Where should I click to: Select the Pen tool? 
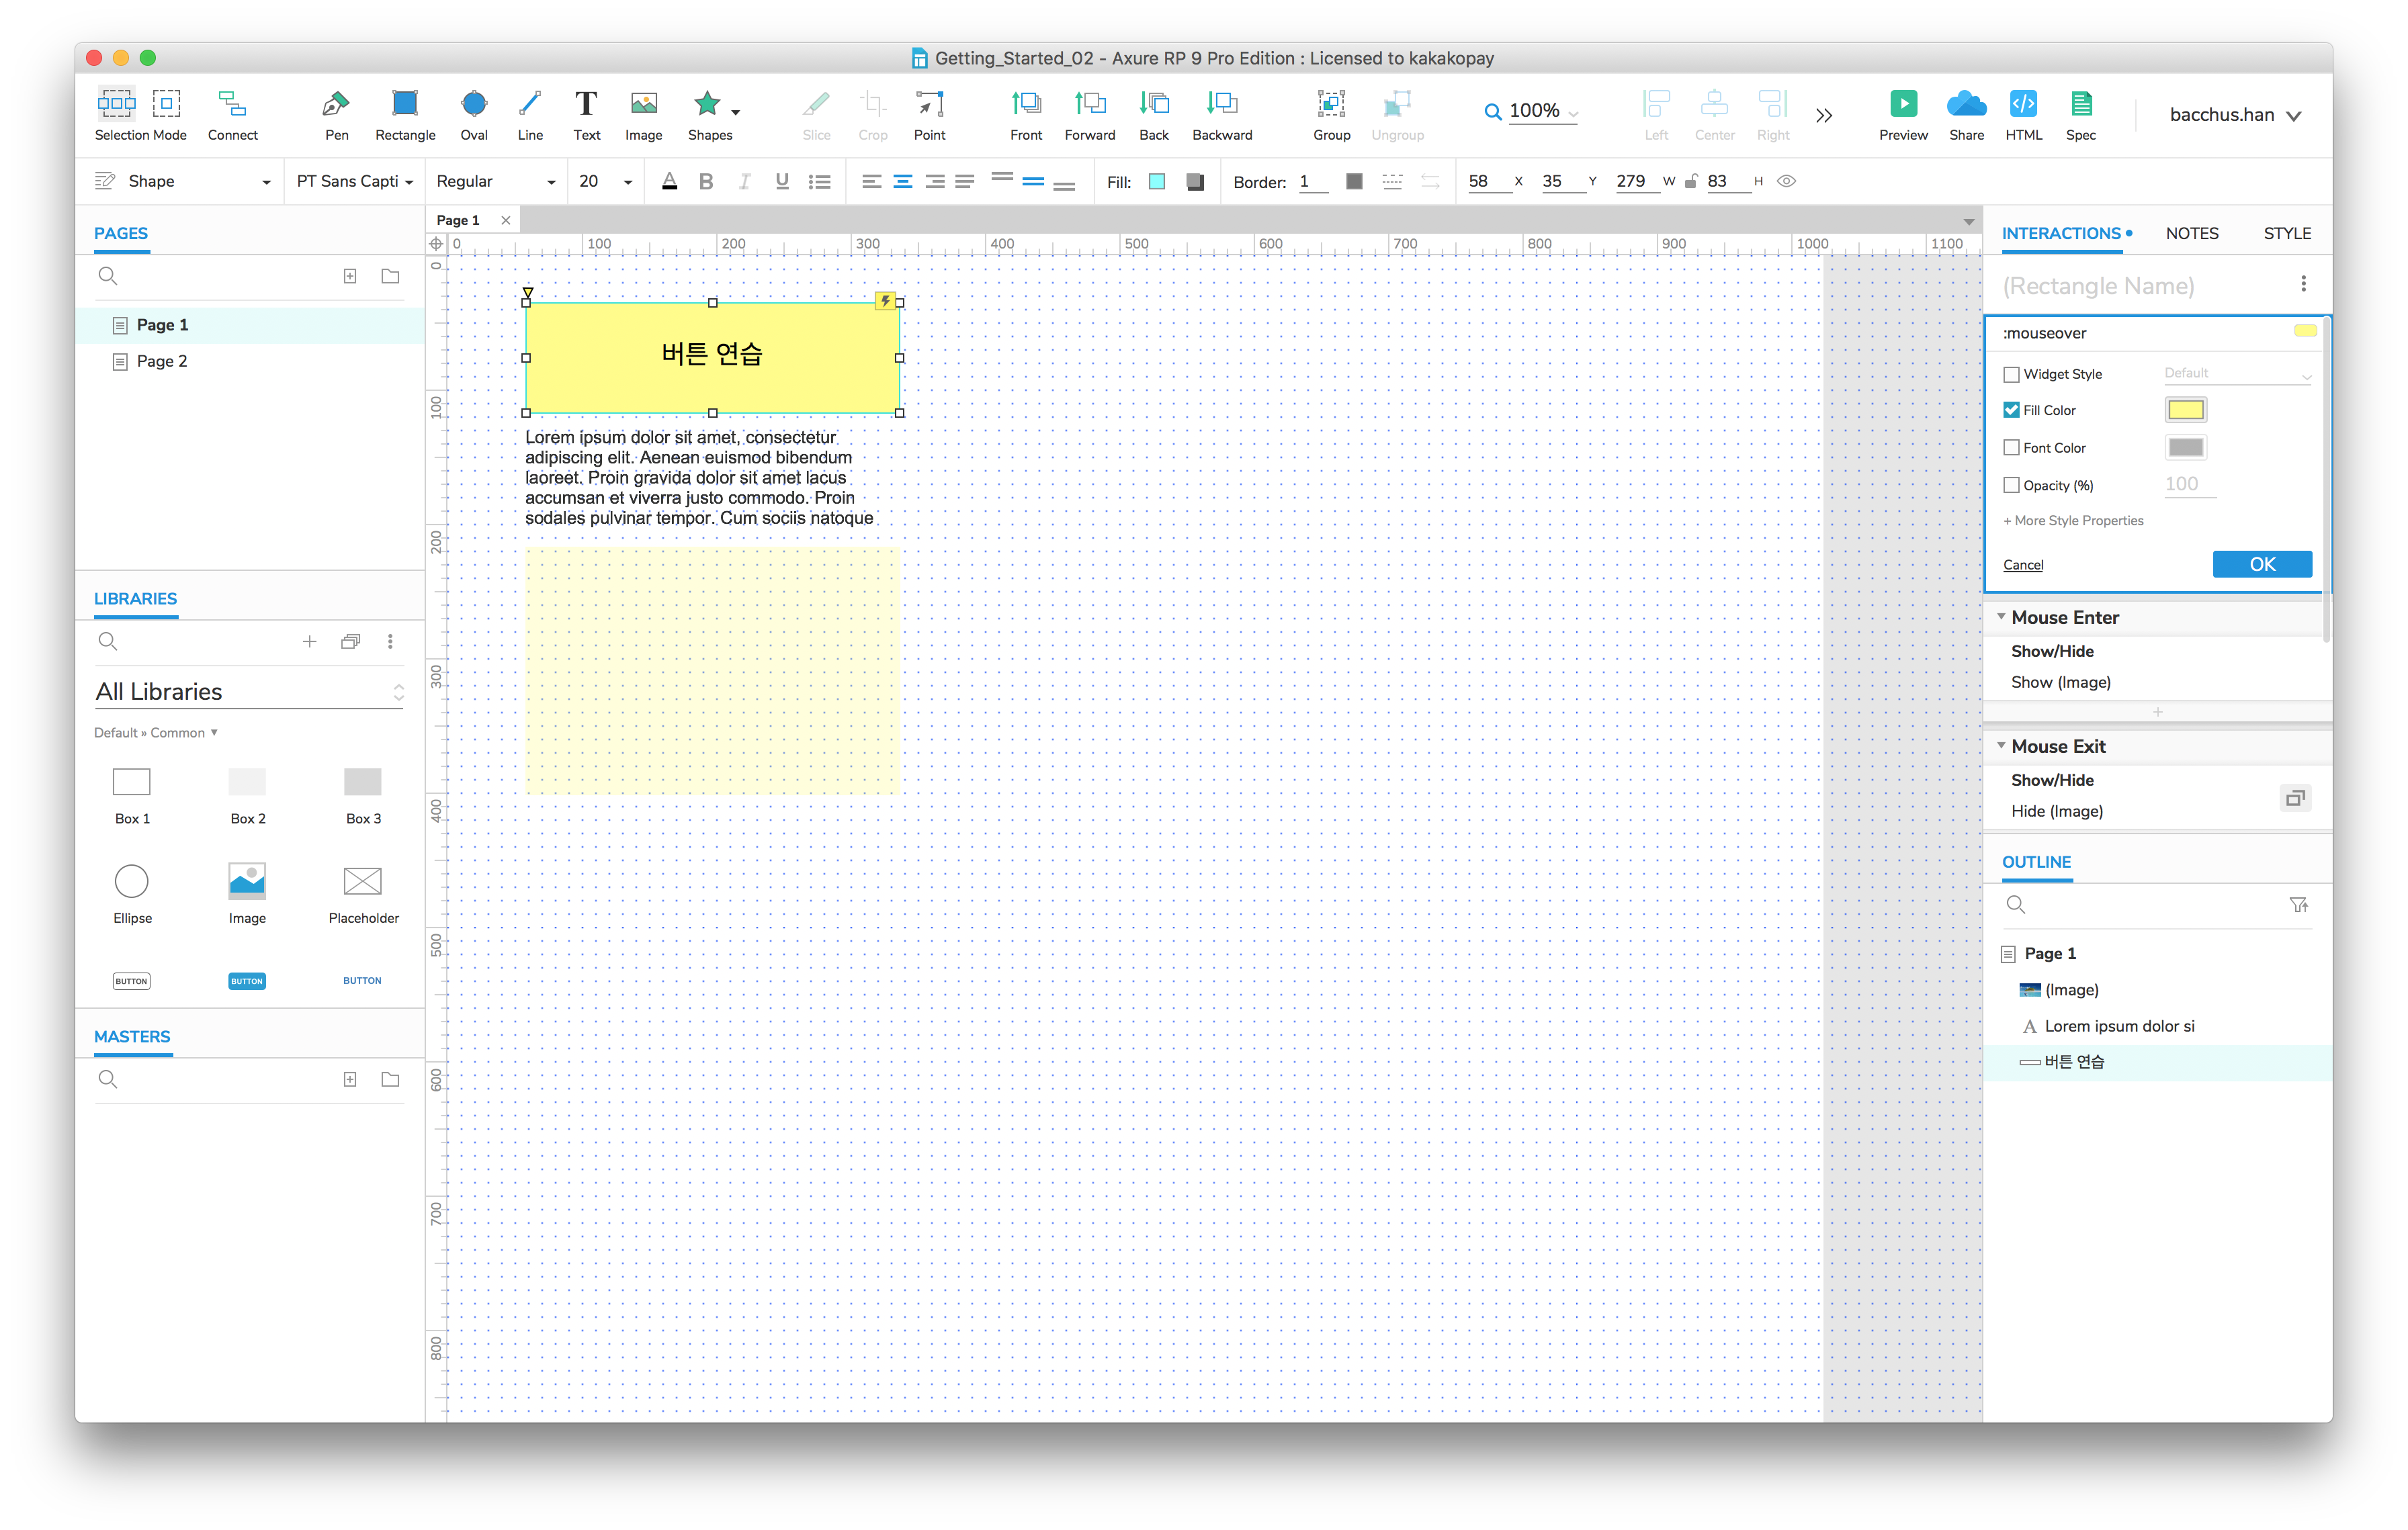336,104
